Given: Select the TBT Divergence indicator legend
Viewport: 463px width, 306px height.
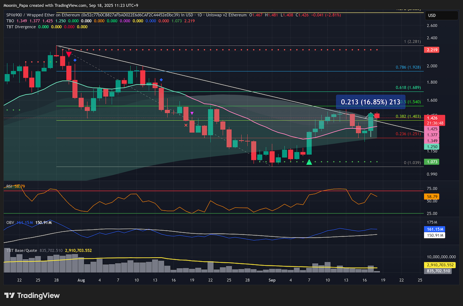Looking at the screenshot, I should coord(21,27).
